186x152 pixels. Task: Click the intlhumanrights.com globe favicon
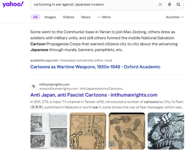tap(34, 87)
